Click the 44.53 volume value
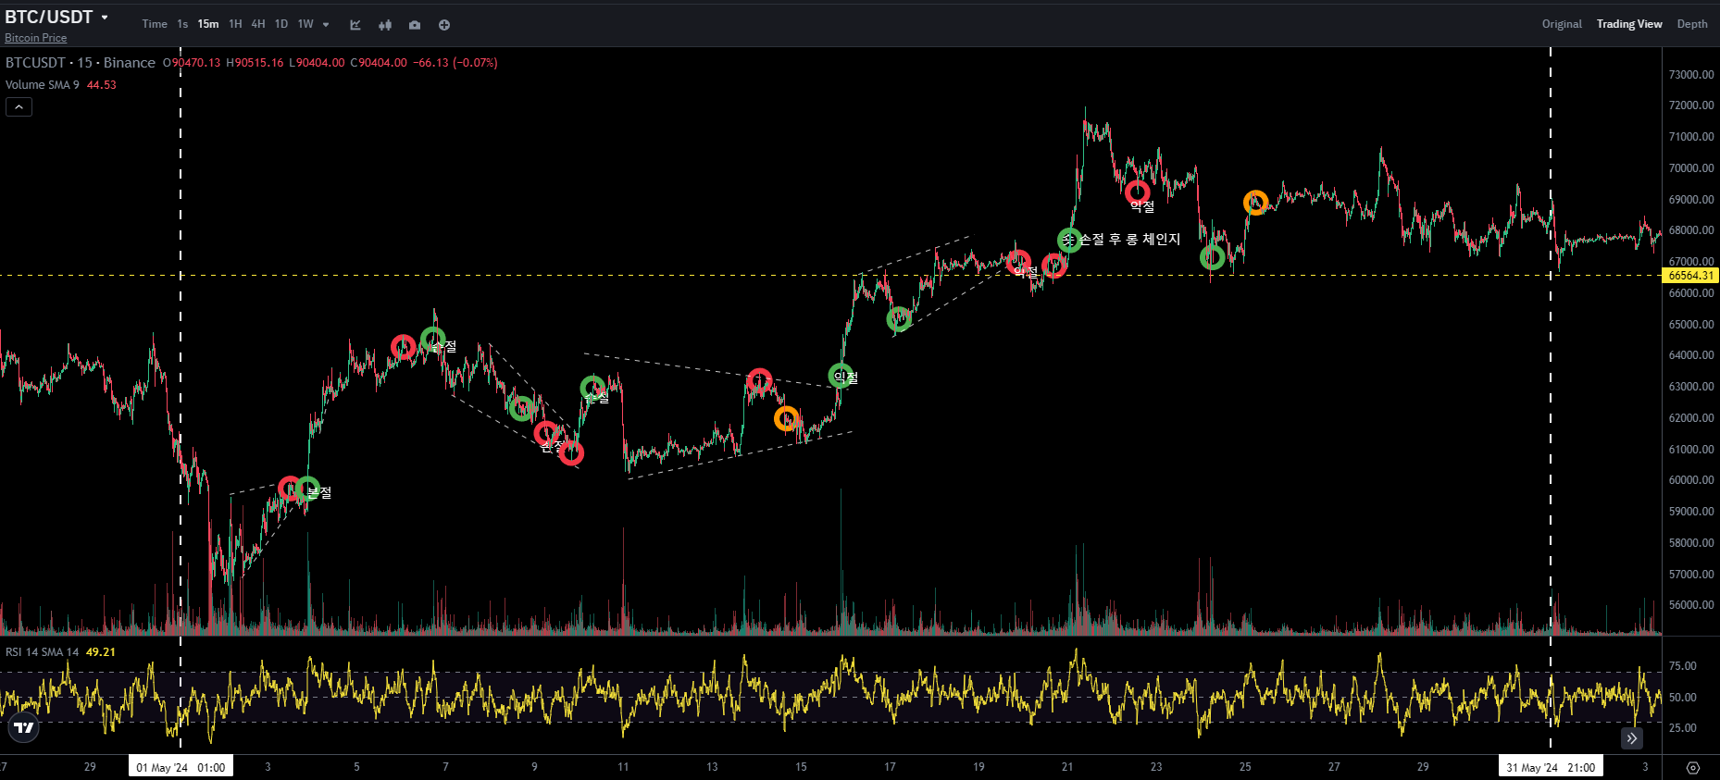The width and height of the screenshot is (1720, 780). tap(102, 85)
